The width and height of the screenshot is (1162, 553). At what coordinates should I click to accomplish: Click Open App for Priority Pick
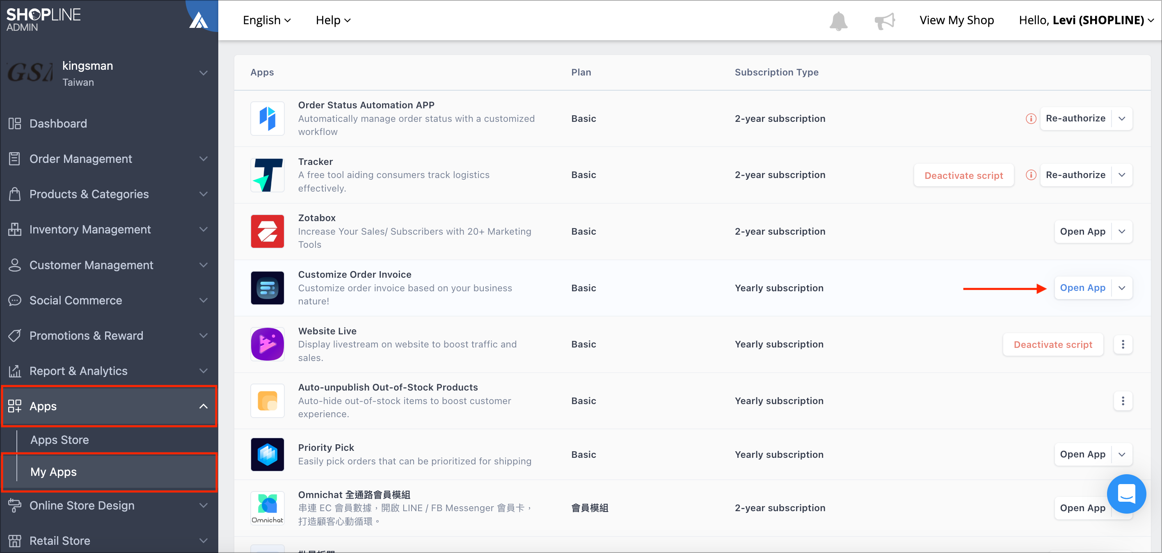(x=1082, y=454)
